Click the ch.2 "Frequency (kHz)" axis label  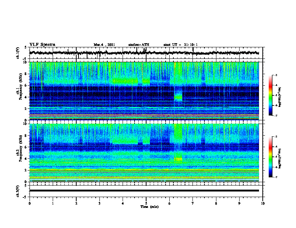21,148
